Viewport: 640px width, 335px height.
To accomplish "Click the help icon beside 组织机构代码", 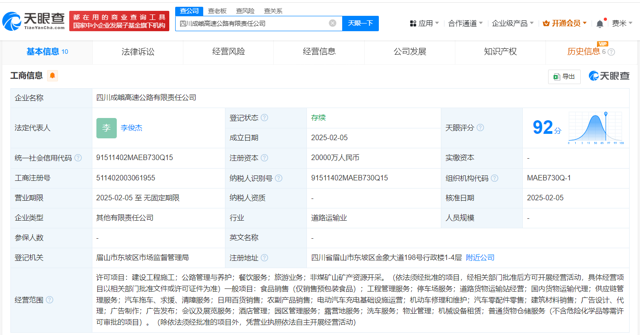I will pos(494,178).
